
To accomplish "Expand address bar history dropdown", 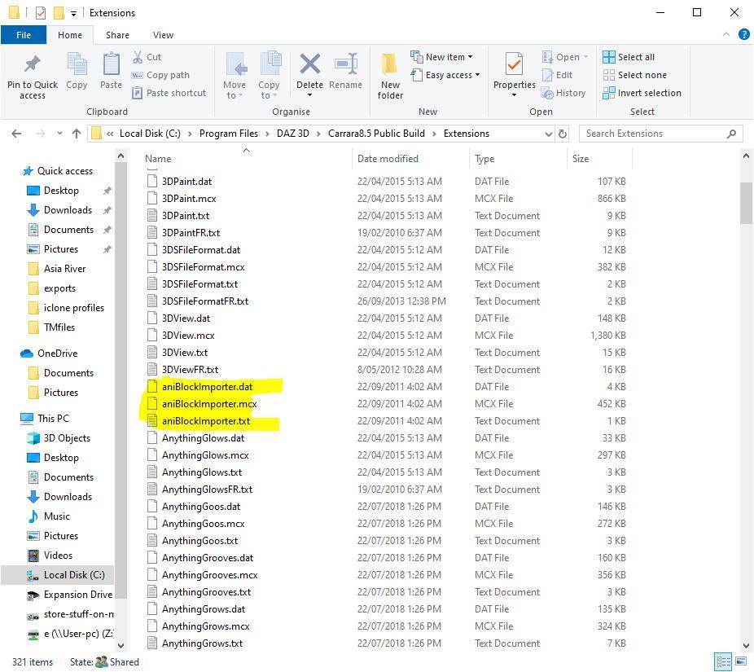I will coord(548,134).
